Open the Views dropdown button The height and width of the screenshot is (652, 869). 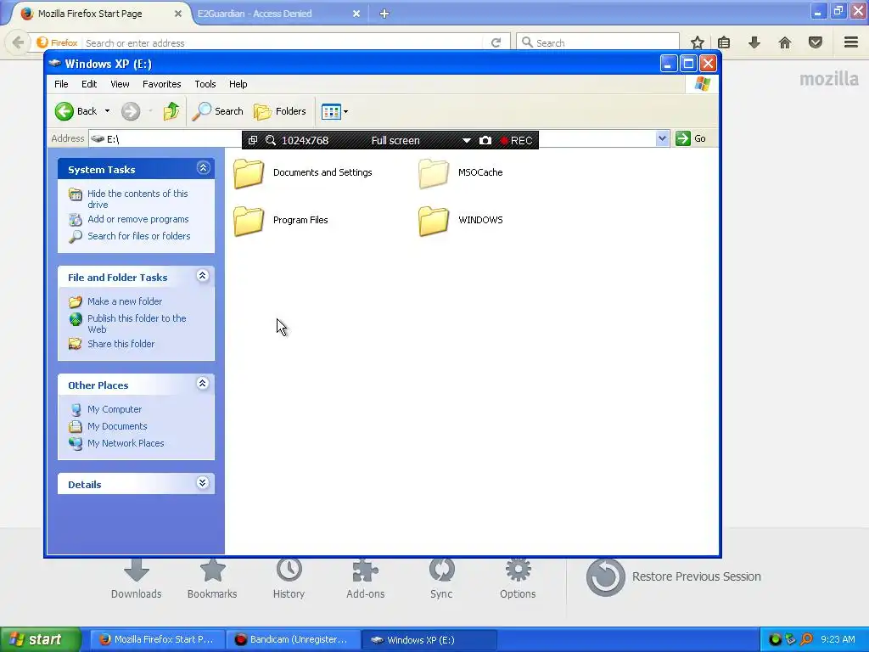point(334,111)
